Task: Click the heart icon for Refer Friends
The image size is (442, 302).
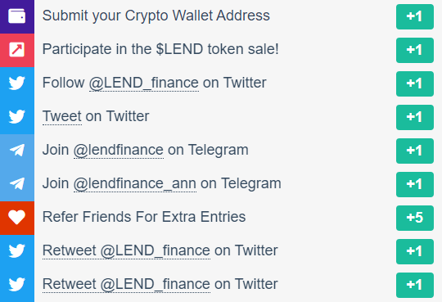Action: point(17,218)
